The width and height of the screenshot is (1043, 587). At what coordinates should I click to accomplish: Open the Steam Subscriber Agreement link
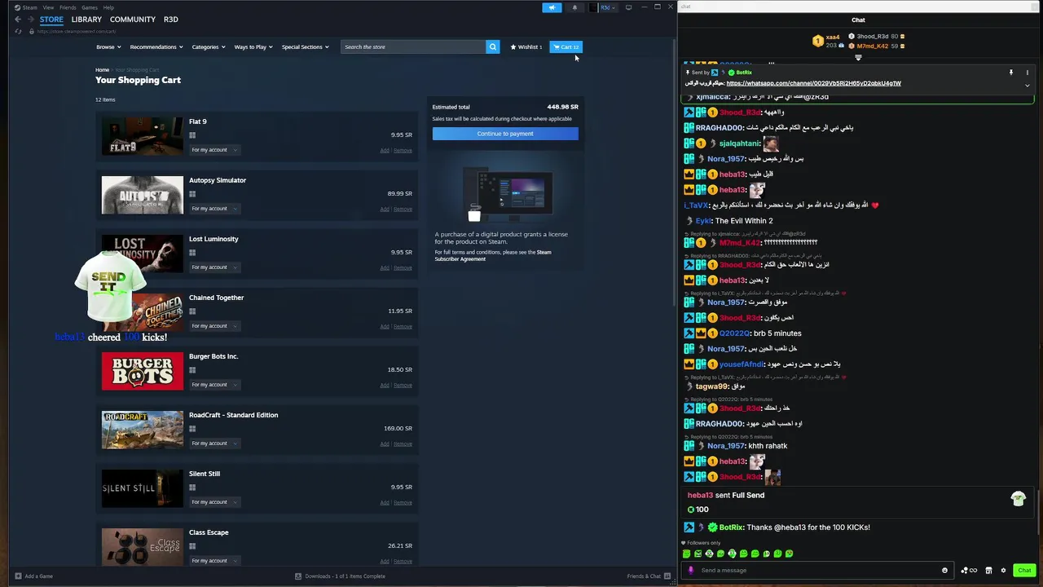click(493, 255)
